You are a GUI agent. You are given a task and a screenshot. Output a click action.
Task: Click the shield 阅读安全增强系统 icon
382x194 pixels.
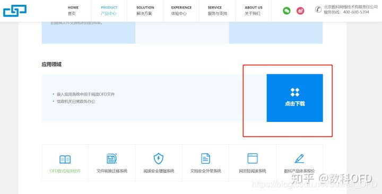[x=159, y=158]
